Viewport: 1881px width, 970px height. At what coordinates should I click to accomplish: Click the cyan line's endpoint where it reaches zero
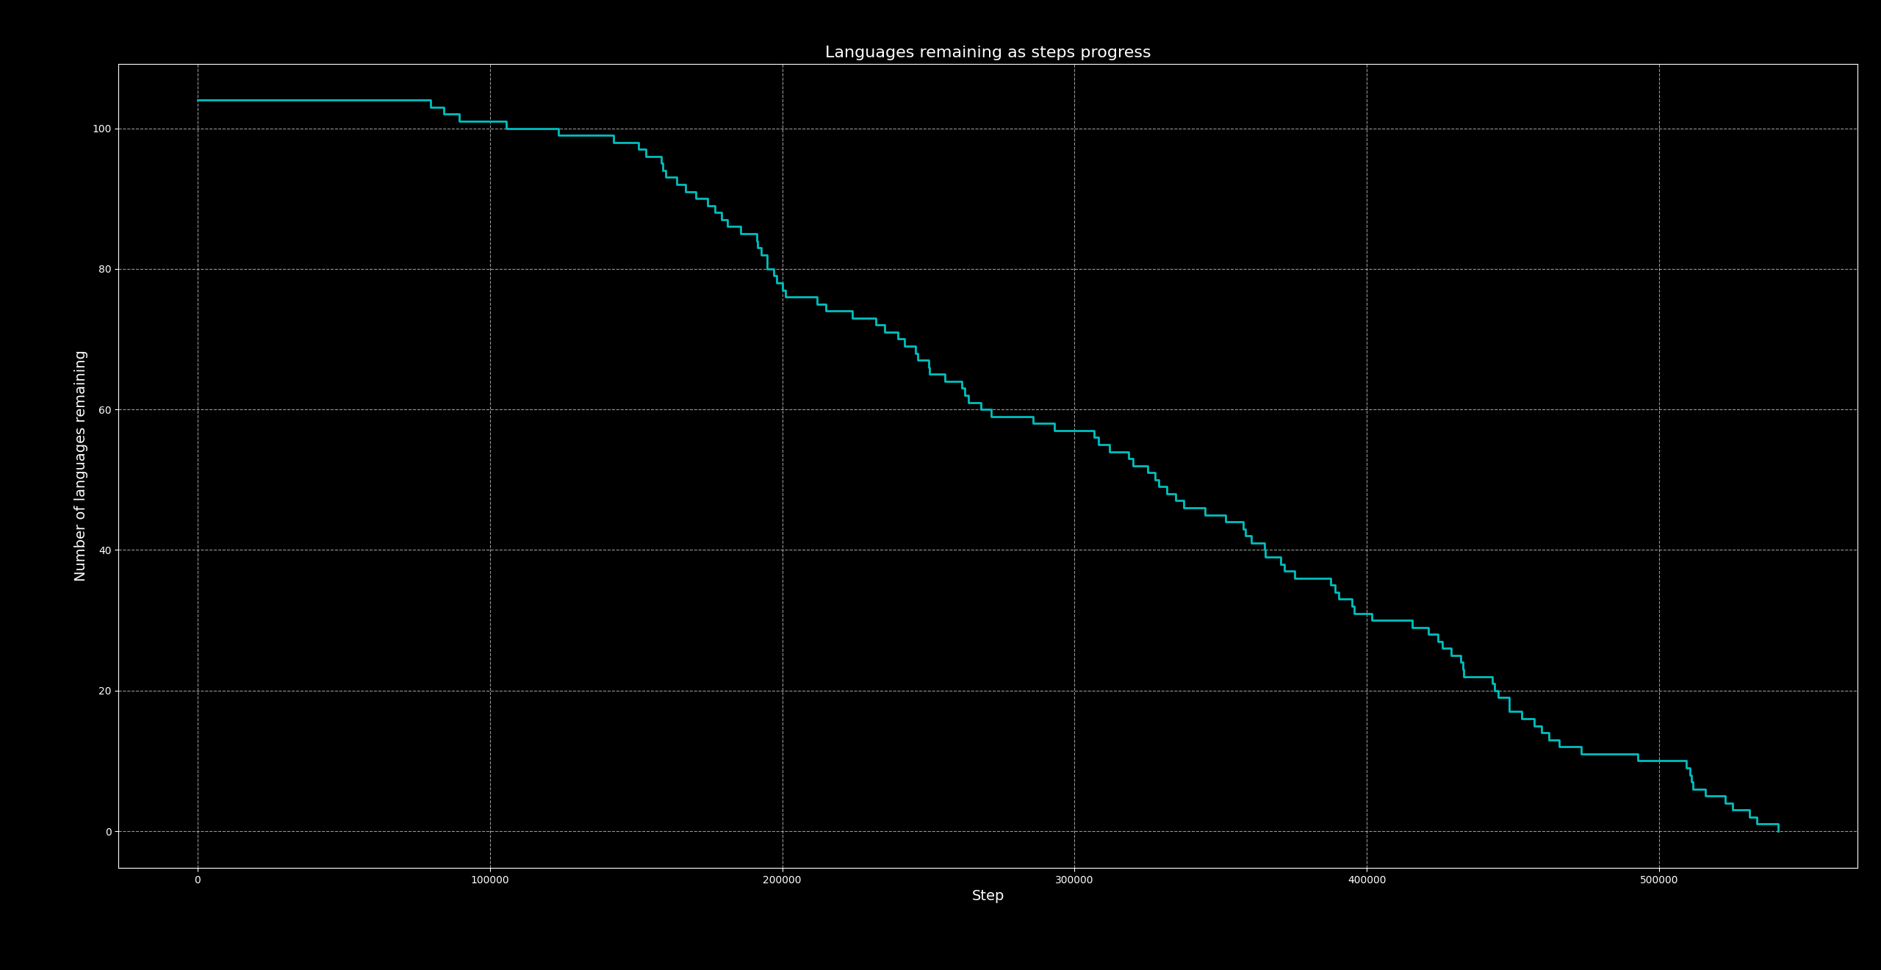[1778, 830]
